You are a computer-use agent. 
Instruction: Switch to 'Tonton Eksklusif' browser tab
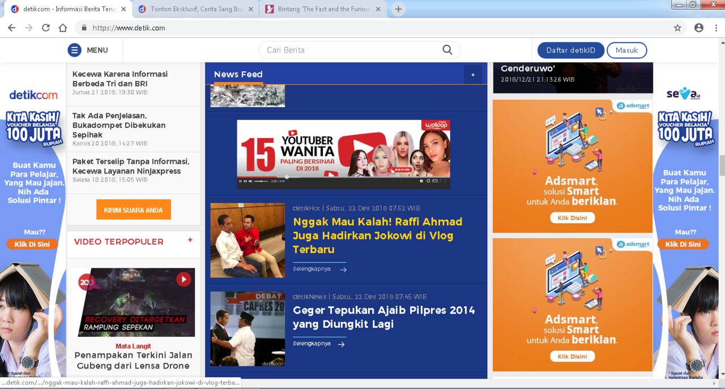(x=196, y=9)
